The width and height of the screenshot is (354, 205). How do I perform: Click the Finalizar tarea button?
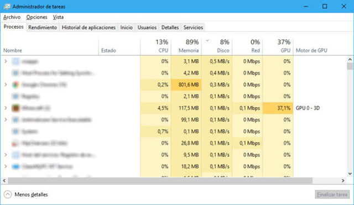point(332,195)
